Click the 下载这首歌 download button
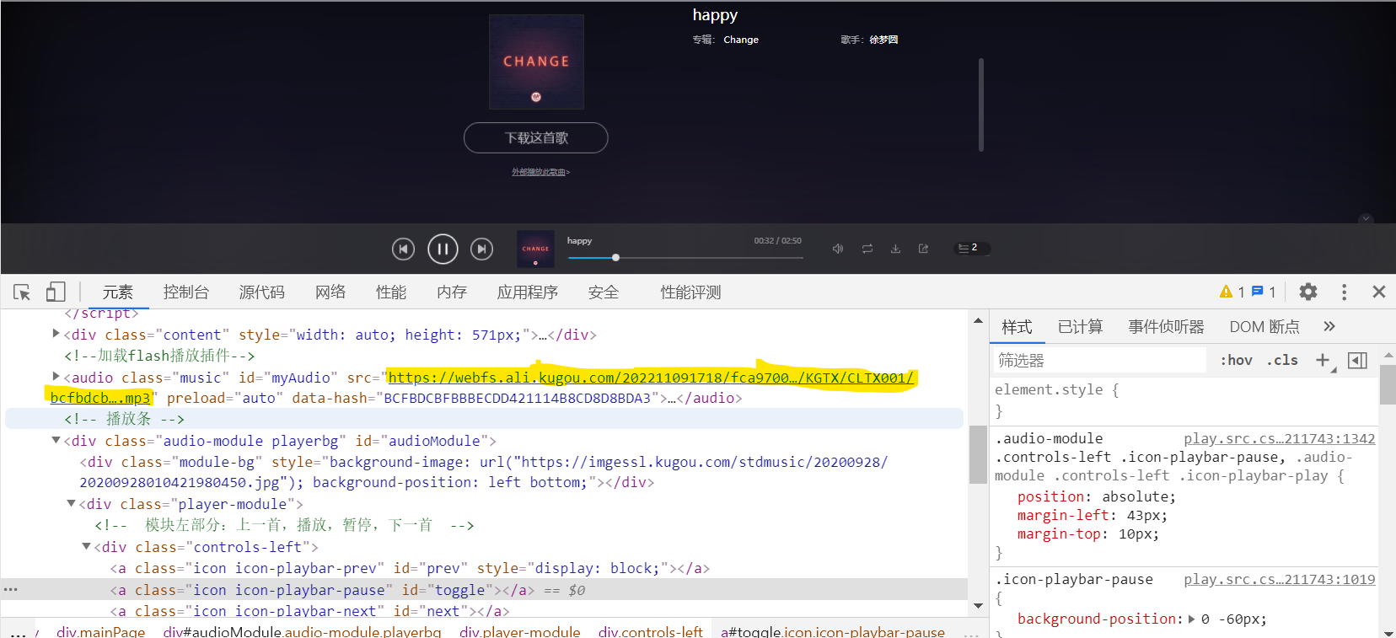The image size is (1396, 638). pos(536,137)
